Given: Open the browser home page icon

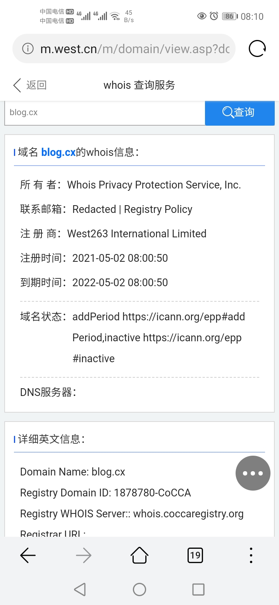Looking at the screenshot, I should coord(139,556).
